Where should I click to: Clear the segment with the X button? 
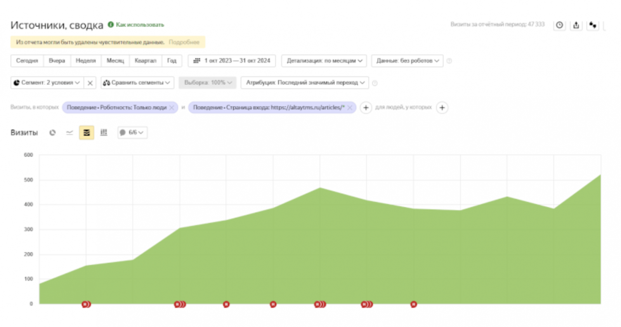[x=90, y=83]
